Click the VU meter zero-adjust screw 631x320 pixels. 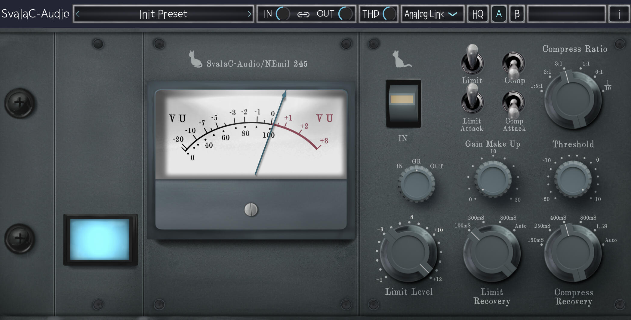251,209
